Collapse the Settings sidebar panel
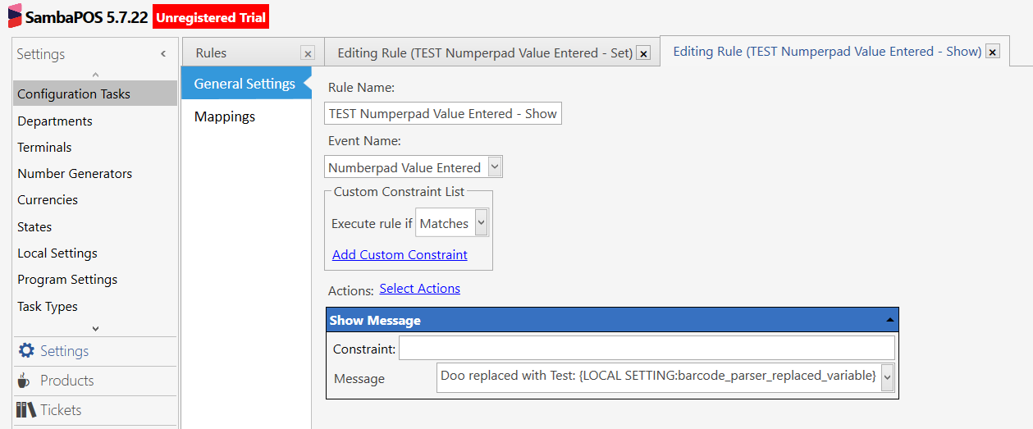This screenshot has width=1033, height=429. [163, 54]
